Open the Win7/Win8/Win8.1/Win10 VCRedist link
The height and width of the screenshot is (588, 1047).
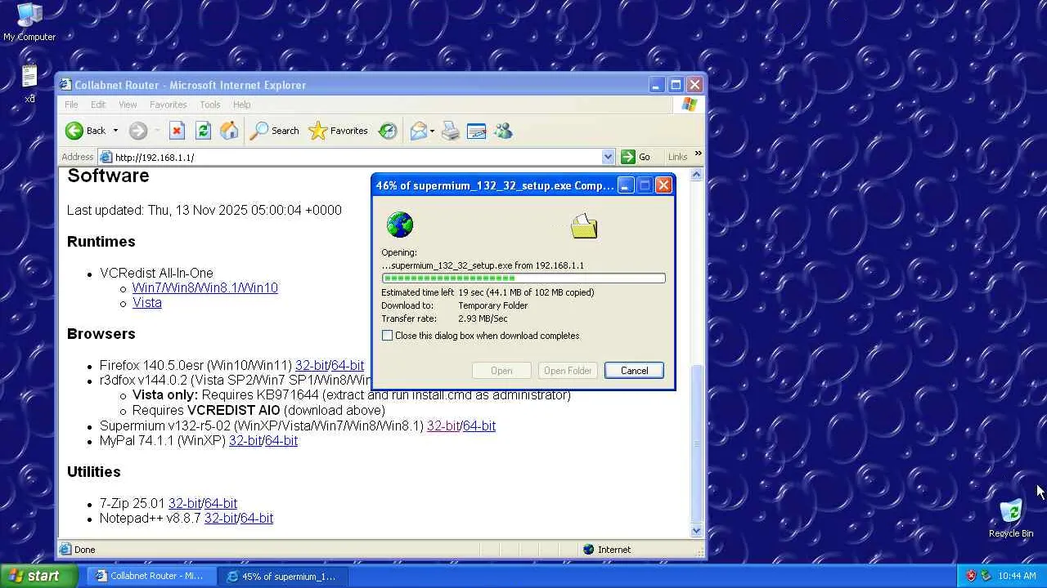coord(205,287)
